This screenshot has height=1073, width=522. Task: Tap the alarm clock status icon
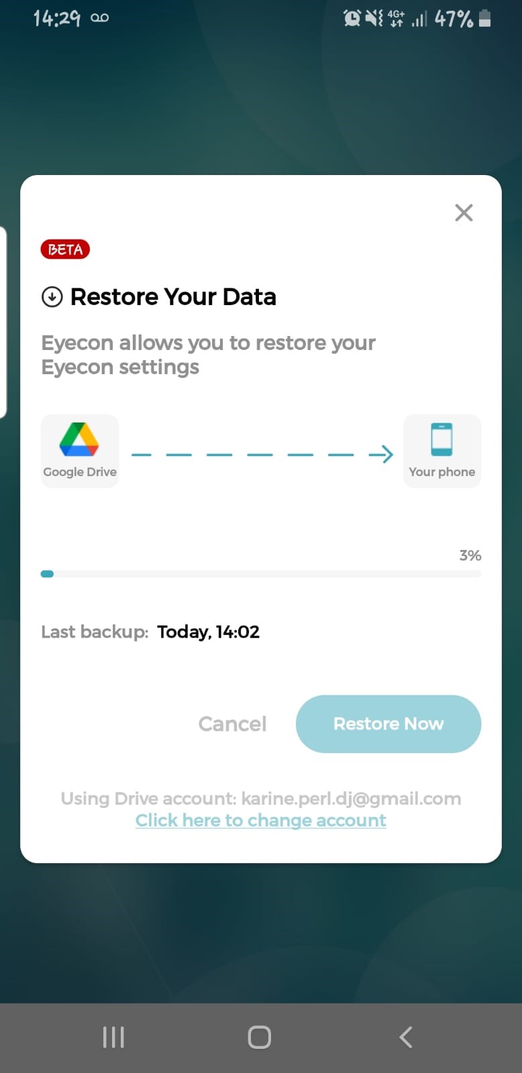pos(352,18)
